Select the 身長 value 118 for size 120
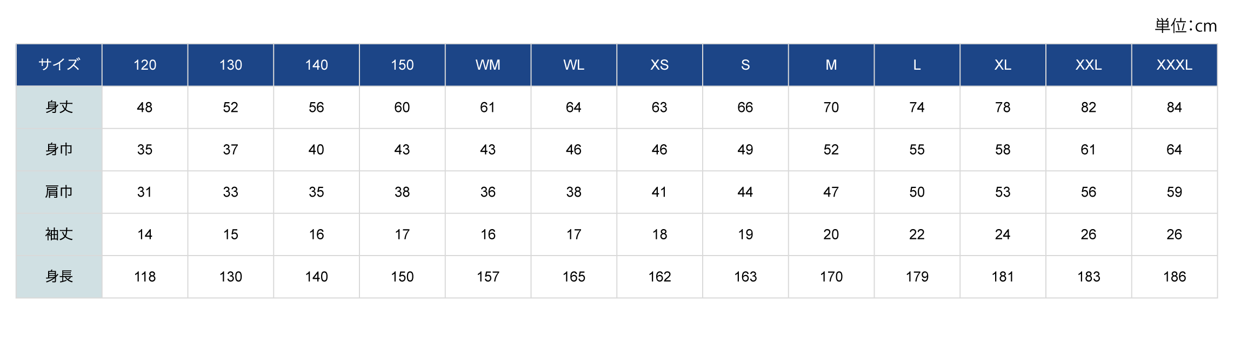1234x342 pixels. [x=145, y=277]
